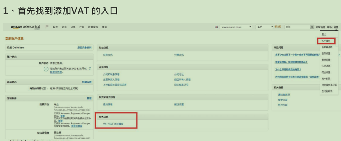Click the magnifier search button
341x141 pixels.
(x=312, y=27)
